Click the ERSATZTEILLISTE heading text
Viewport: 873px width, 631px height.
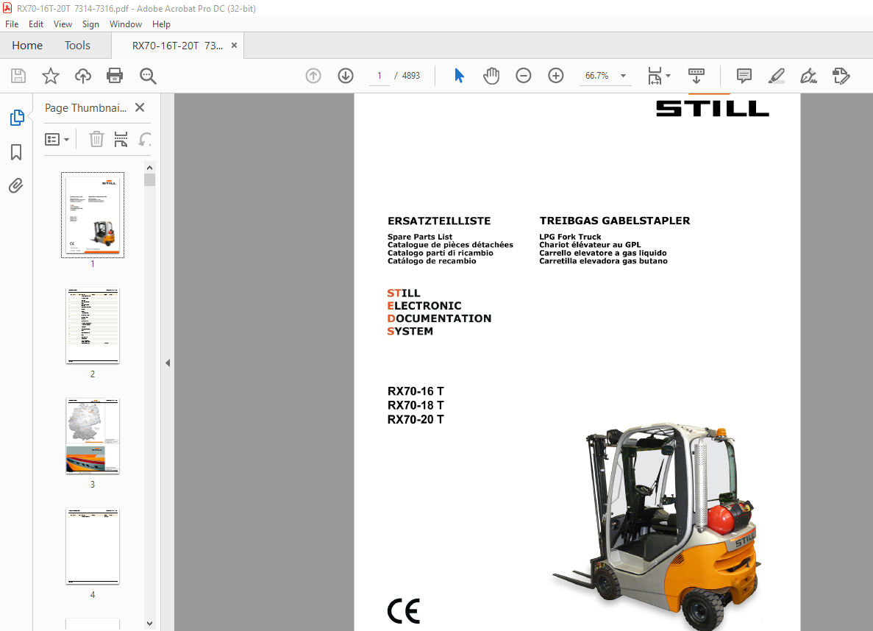coord(439,221)
